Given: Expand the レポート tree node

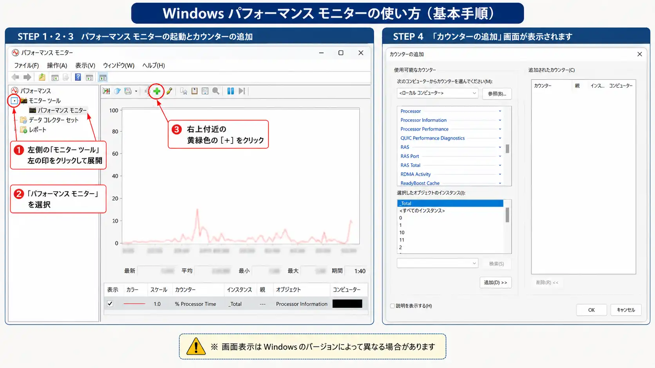Looking at the screenshot, I should tap(16, 129).
